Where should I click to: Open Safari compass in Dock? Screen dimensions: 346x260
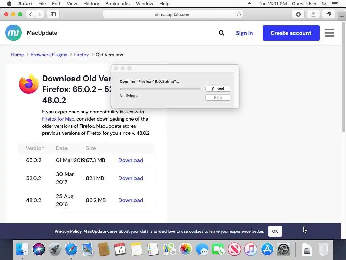pyautogui.click(x=71, y=249)
